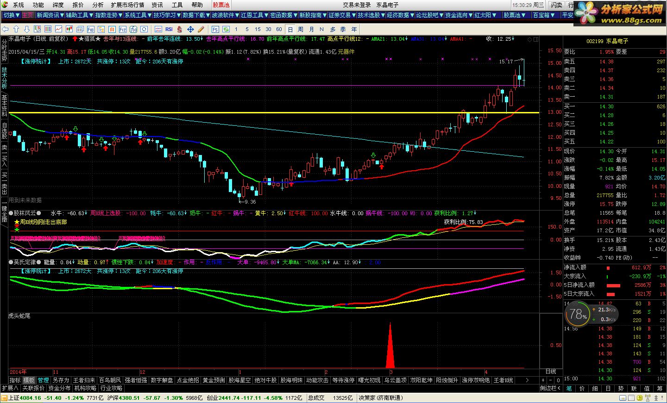Click the green refresh icon
667x403 pixels.
pos(226,29)
